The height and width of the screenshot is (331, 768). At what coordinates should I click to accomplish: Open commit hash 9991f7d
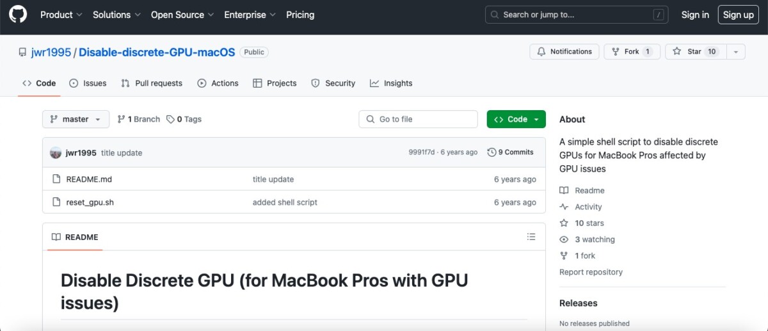[421, 152]
